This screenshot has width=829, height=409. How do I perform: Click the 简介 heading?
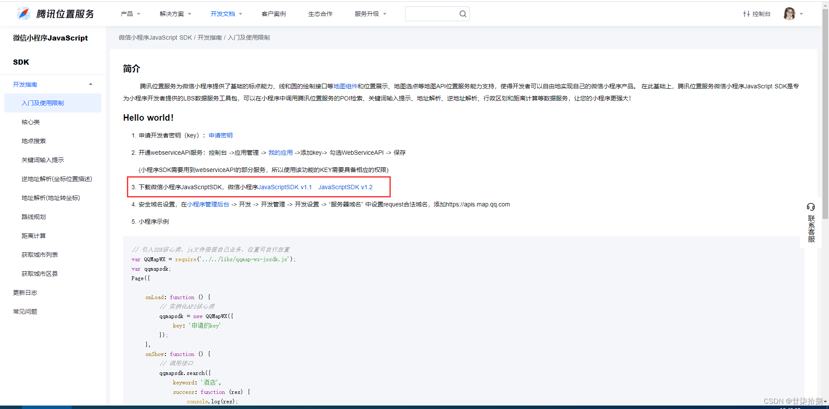point(132,69)
